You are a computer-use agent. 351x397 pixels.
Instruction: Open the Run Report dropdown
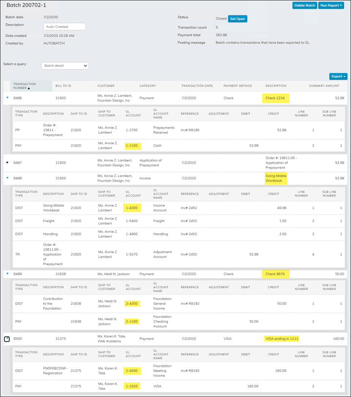point(331,6)
